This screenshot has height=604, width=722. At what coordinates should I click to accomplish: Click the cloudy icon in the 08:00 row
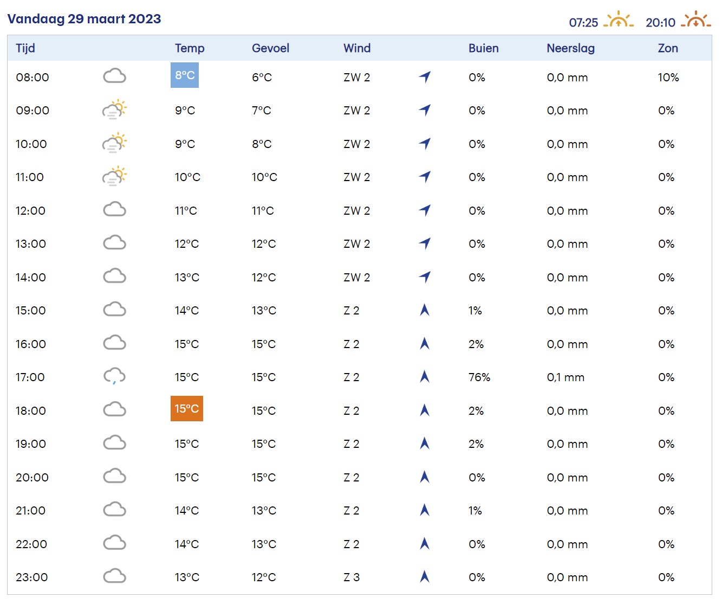coord(114,76)
